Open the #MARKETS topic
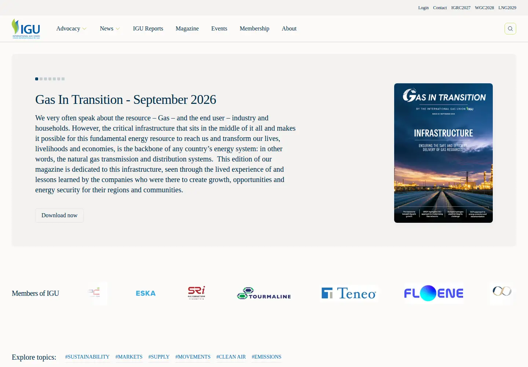The width and height of the screenshot is (528, 367). [129, 357]
